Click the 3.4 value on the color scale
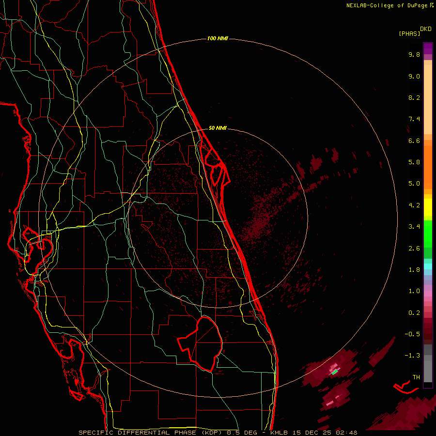This screenshot has height=436, width=436. pos(414,227)
